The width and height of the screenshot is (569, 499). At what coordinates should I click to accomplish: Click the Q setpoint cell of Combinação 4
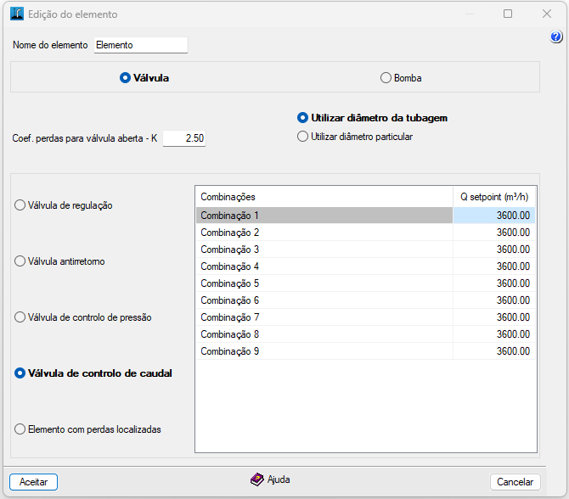click(x=494, y=266)
